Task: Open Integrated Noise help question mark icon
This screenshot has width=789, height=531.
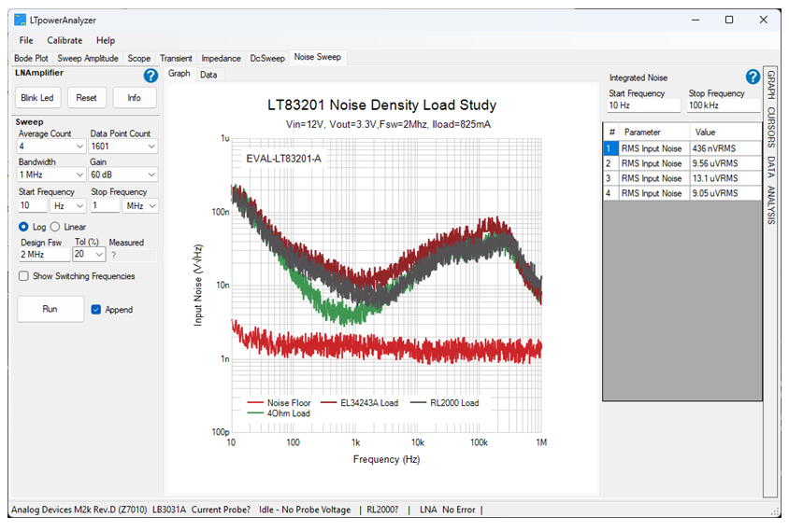Action: point(753,77)
